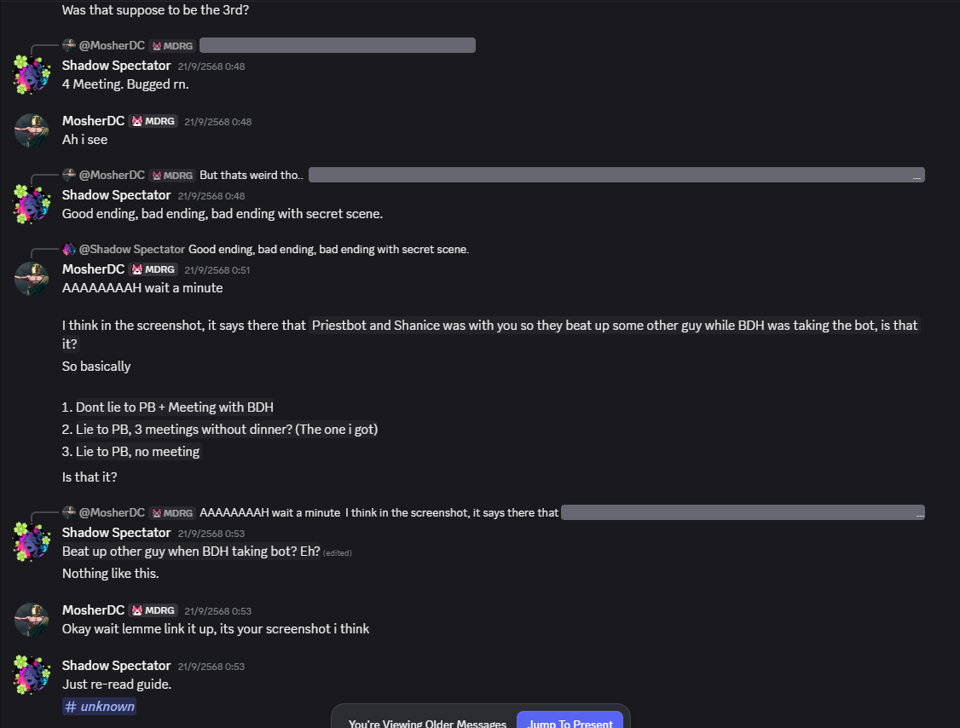
Task: Click the Shadow Spectator username above "Nothing like this."
Action: 116,533
